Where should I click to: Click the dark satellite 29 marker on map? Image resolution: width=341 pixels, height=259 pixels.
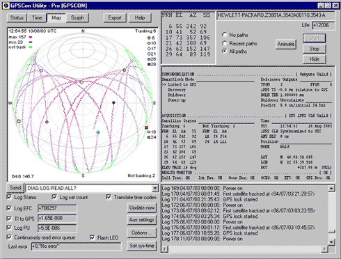(113, 102)
